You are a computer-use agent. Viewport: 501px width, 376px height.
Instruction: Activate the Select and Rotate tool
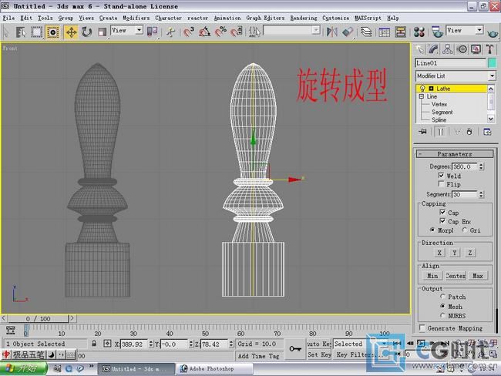pos(86,32)
